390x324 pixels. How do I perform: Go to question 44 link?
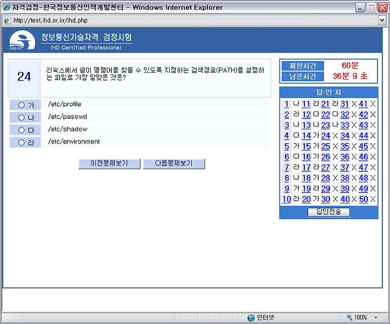363,136
